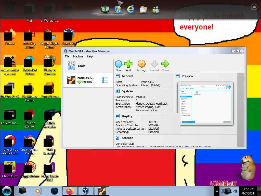The image size is (261, 196).
Task: Select the Bejeweled Deluxe desktop icon
Action: (30, 66)
